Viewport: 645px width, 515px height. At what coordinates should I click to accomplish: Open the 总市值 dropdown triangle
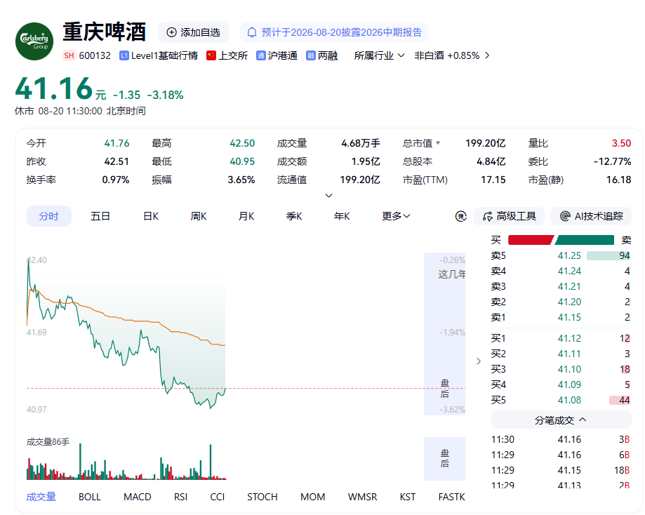pyautogui.click(x=438, y=143)
